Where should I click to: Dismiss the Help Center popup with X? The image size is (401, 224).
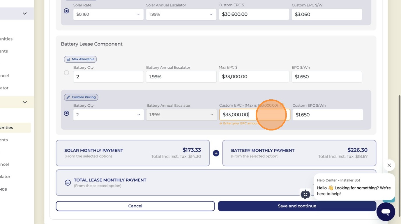click(389, 165)
